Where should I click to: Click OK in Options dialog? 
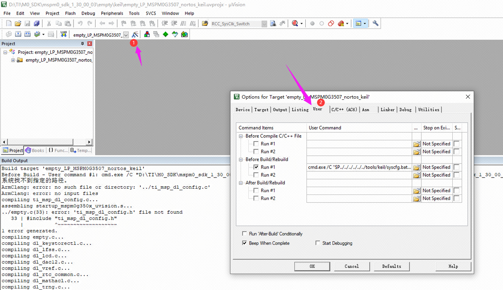coord(312,266)
